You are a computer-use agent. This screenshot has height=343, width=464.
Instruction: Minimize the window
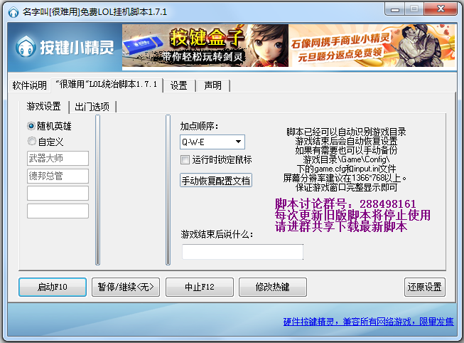point(394,9)
